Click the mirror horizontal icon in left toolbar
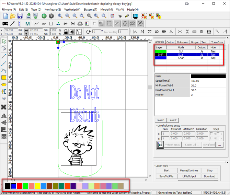The image size is (230, 195). click(4, 116)
